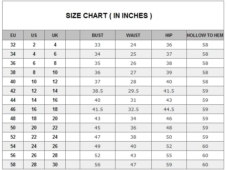This screenshot has height=170, width=227.
Task: Click the BUST column header
Action: [97, 35]
